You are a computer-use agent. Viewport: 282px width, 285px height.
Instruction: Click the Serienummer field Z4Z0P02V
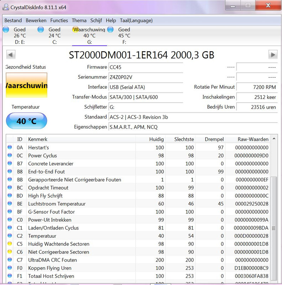coord(146,77)
